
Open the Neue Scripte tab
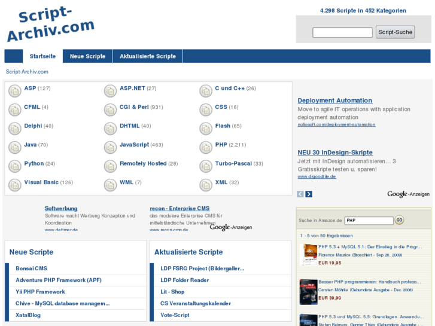pyautogui.click(x=88, y=56)
